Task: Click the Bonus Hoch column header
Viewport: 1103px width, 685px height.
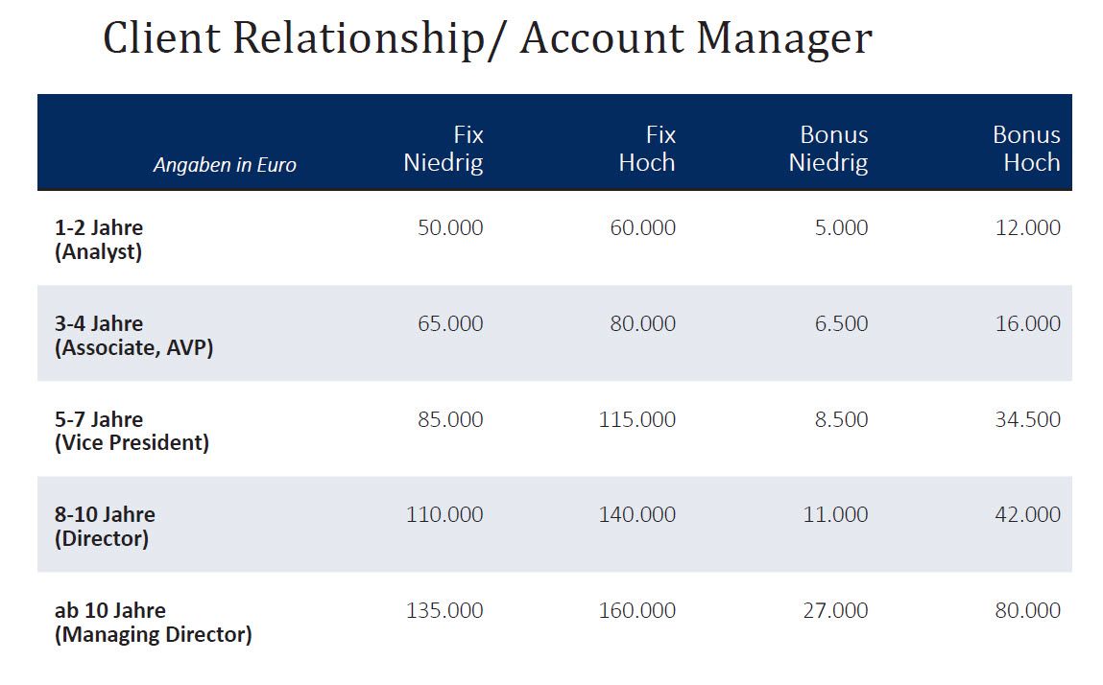Action: (x=1026, y=149)
